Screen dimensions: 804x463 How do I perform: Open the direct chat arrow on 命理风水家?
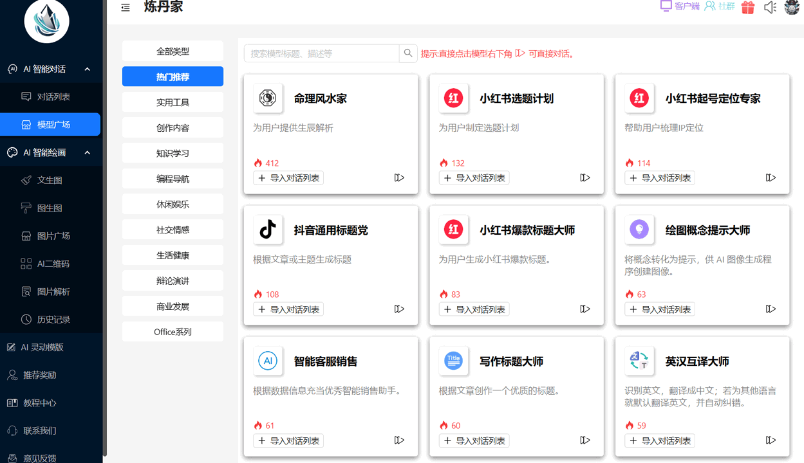399,177
